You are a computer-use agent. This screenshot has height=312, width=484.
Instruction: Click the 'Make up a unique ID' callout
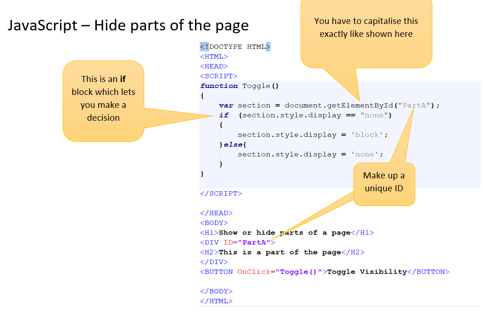[x=384, y=182]
